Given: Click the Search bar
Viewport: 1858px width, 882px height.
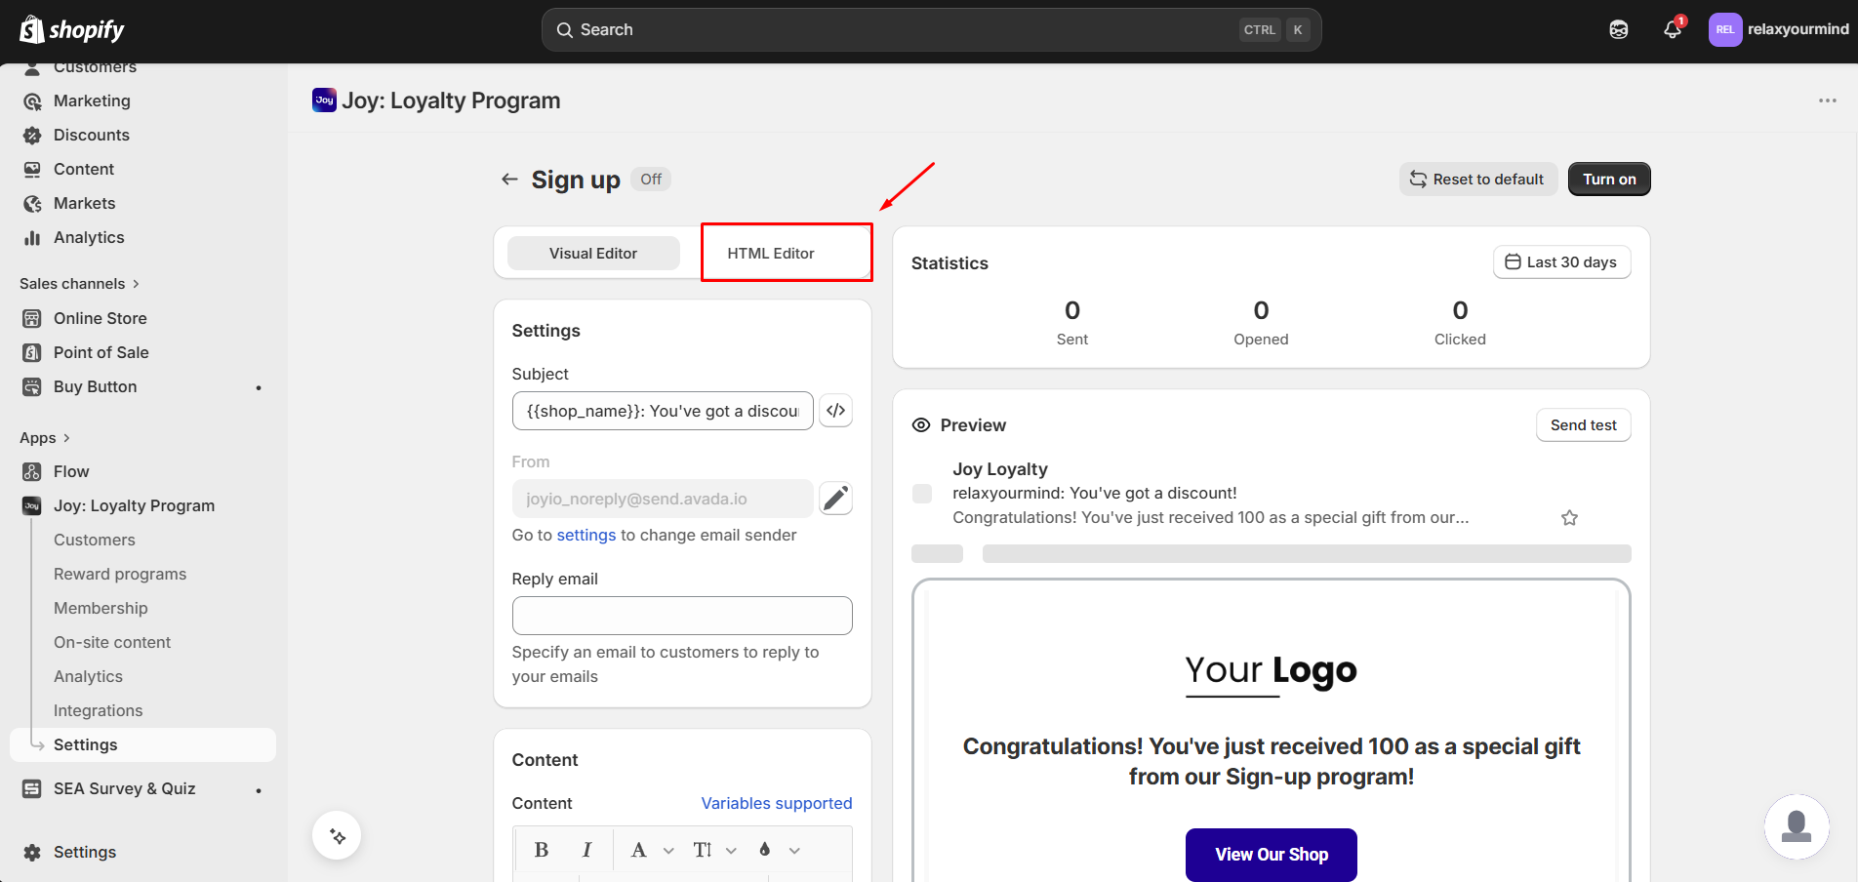Looking at the screenshot, I should [x=931, y=30].
